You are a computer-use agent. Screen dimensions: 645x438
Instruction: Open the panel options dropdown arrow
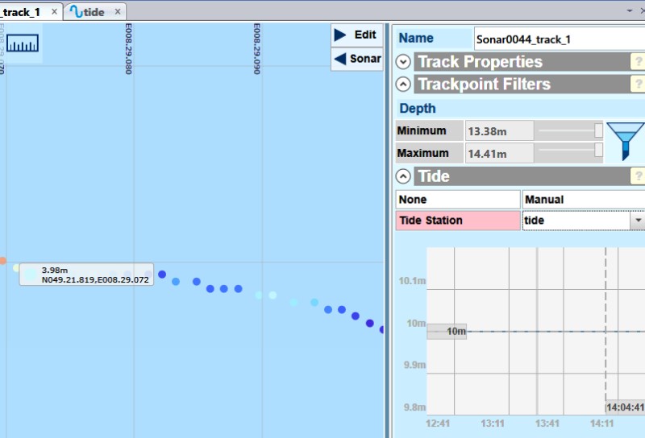coord(630,10)
